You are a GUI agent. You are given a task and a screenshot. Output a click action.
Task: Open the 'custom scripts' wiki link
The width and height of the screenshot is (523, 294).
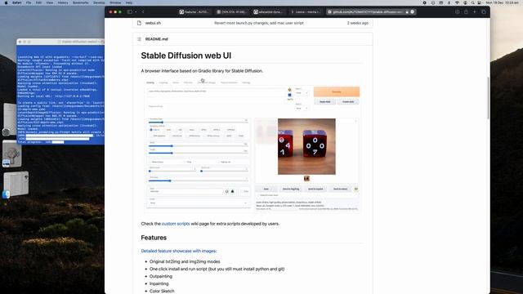click(176, 224)
